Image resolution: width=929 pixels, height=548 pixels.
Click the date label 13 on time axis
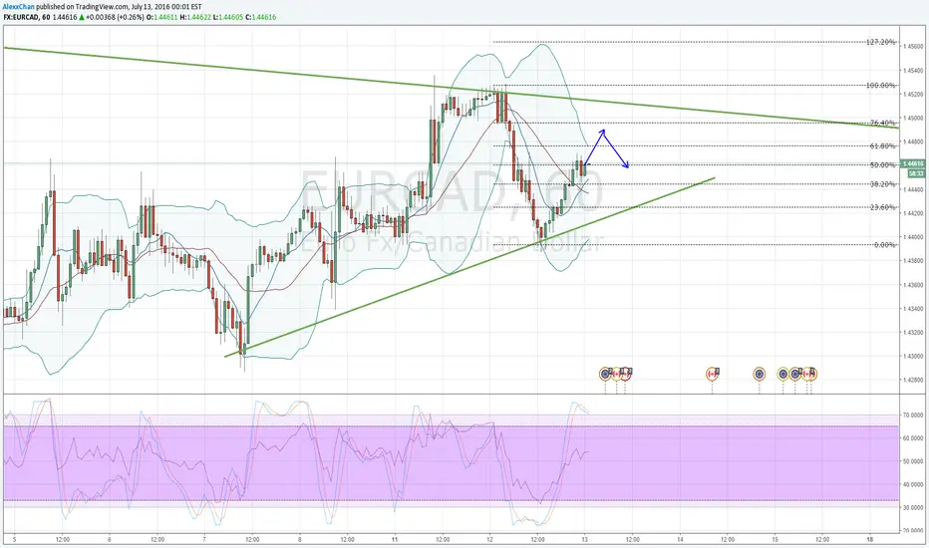585,540
